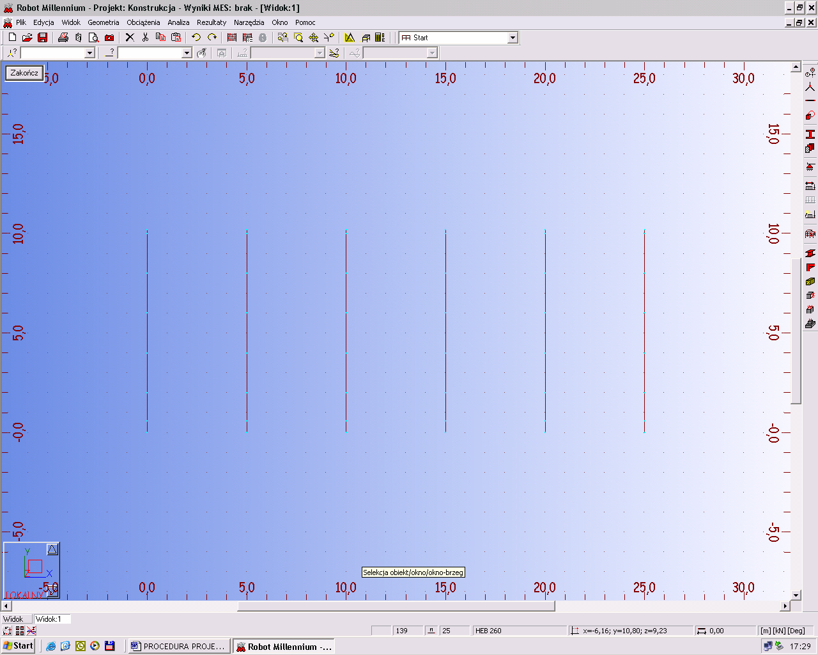This screenshot has height=655, width=818.
Task: Cut selection with the scissors icon
Action: pyautogui.click(x=145, y=38)
